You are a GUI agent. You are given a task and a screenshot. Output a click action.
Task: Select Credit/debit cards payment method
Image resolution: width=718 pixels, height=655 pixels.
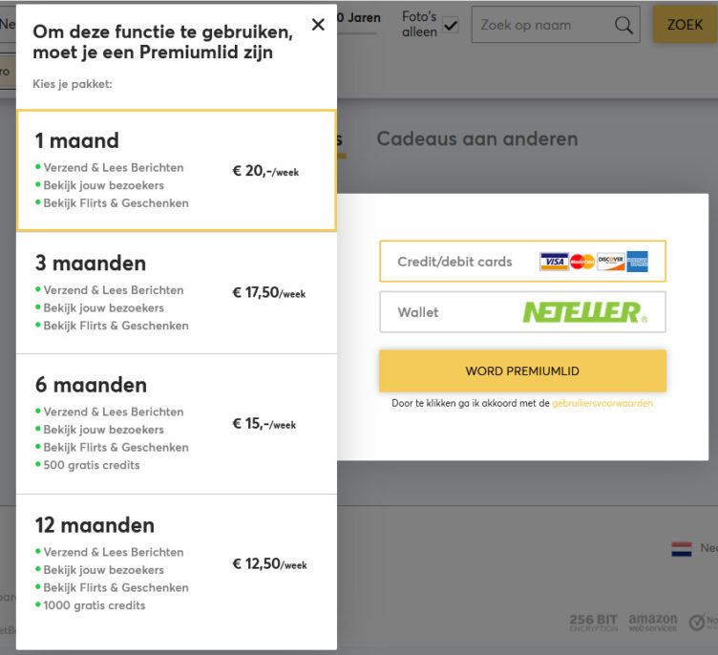pos(522,262)
